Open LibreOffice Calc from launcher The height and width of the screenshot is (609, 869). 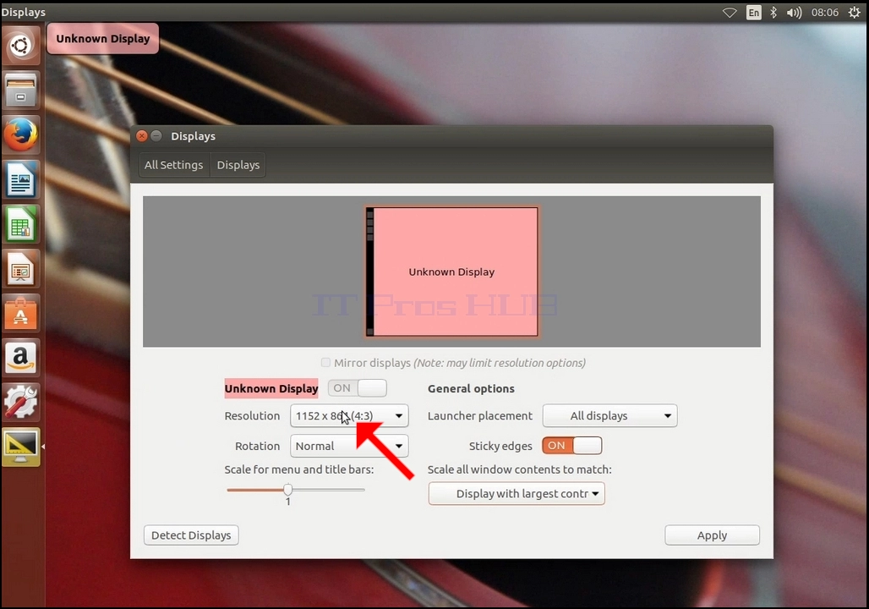pyautogui.click(x=20, y=224)
